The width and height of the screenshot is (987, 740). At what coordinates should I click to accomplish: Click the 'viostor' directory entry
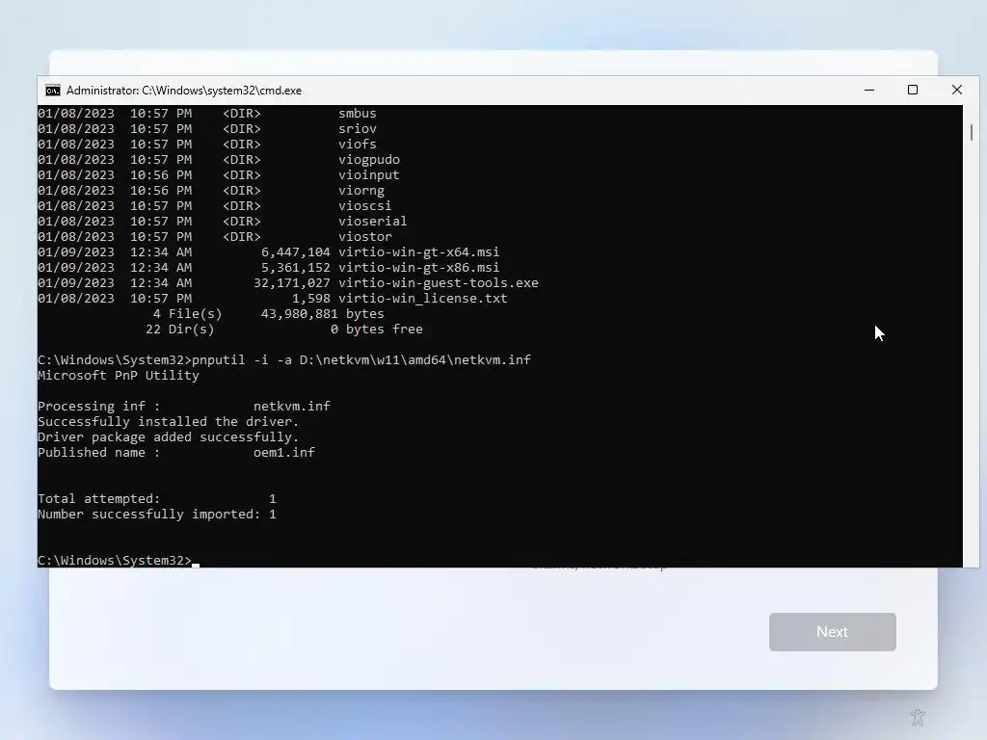pyautogui.click(x=365, y=237)
